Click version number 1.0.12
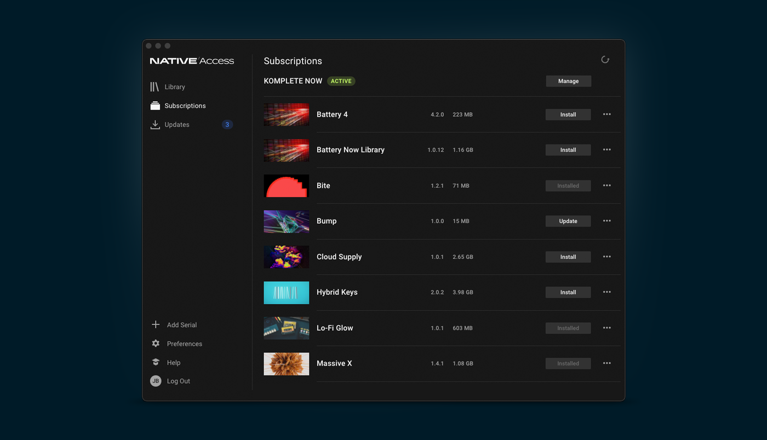This screenshot has width=767, height=440. point(436,150)
